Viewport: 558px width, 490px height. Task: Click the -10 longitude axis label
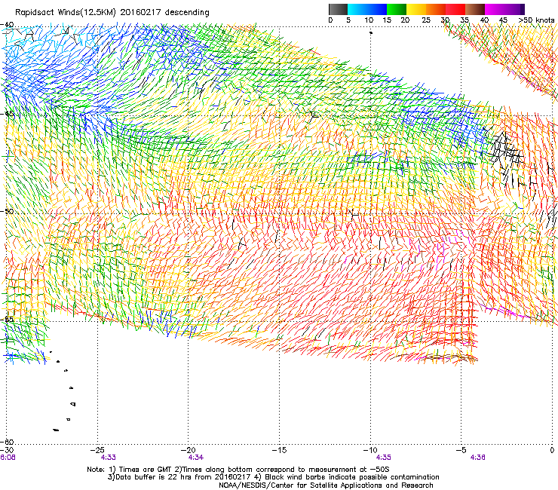click(370, 450)
